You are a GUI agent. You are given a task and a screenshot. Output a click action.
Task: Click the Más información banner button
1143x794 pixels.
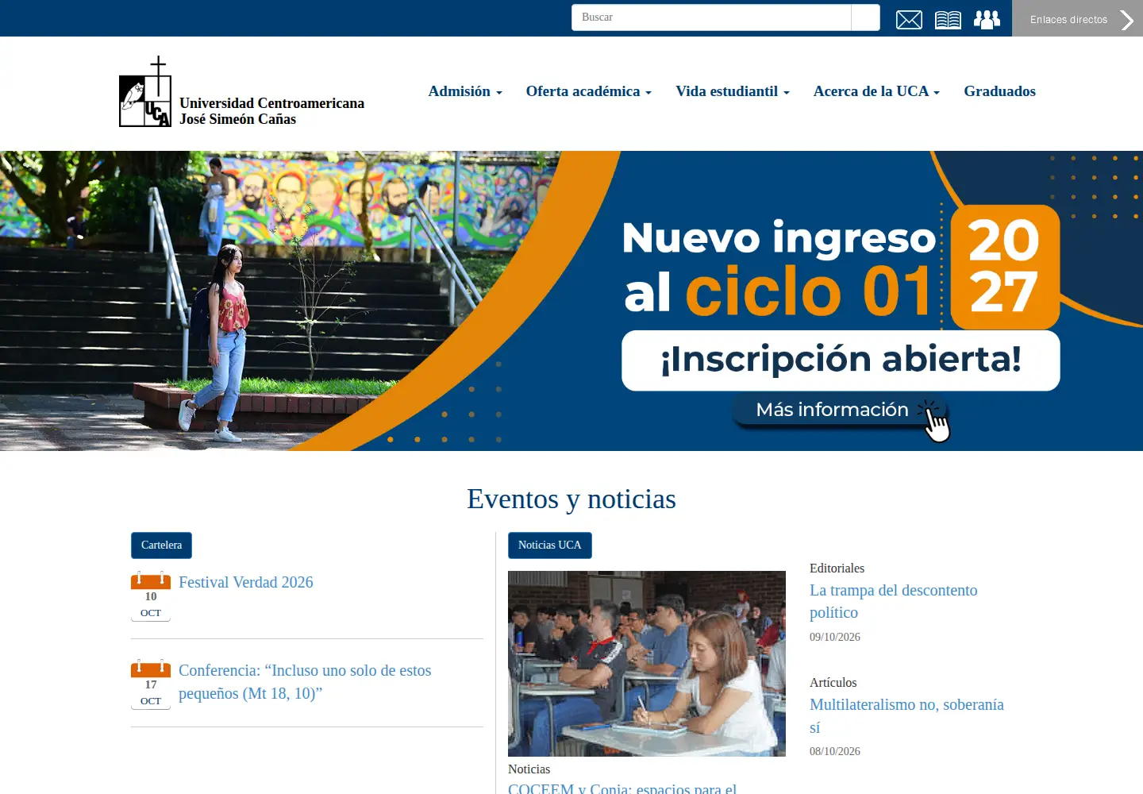pyautogui.click(x=841, y=410)
